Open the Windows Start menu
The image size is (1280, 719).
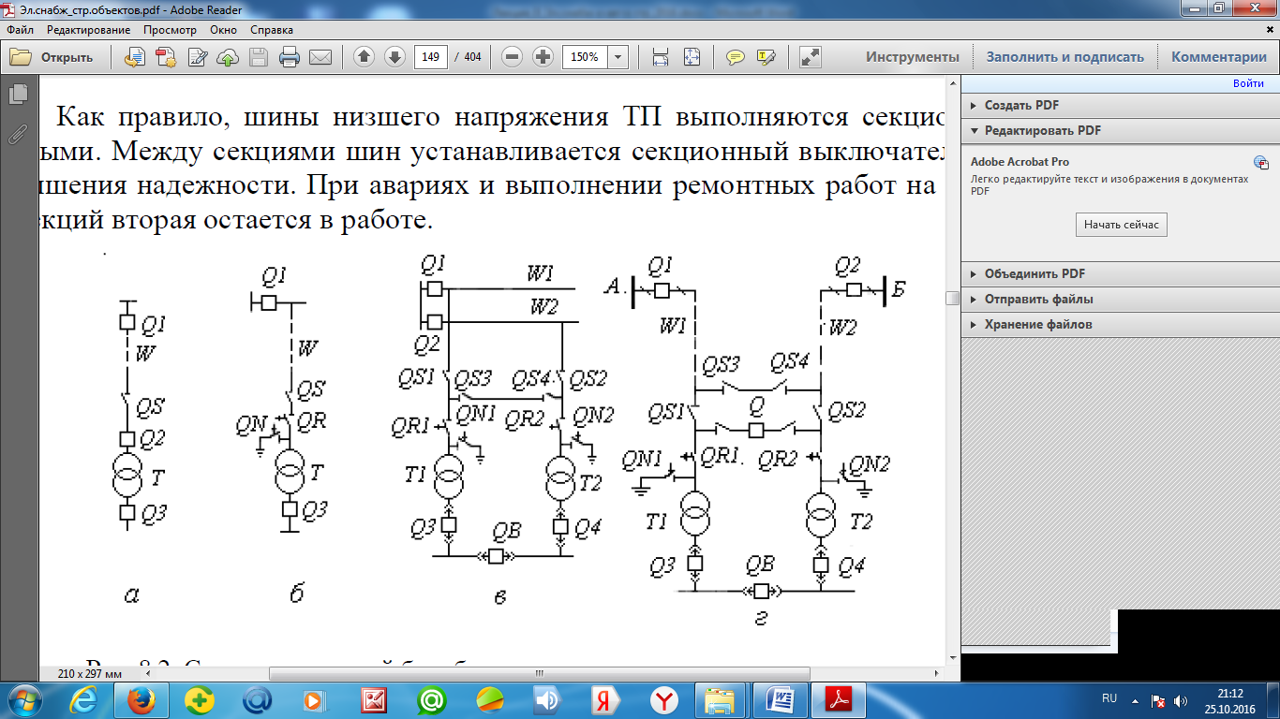25,699
